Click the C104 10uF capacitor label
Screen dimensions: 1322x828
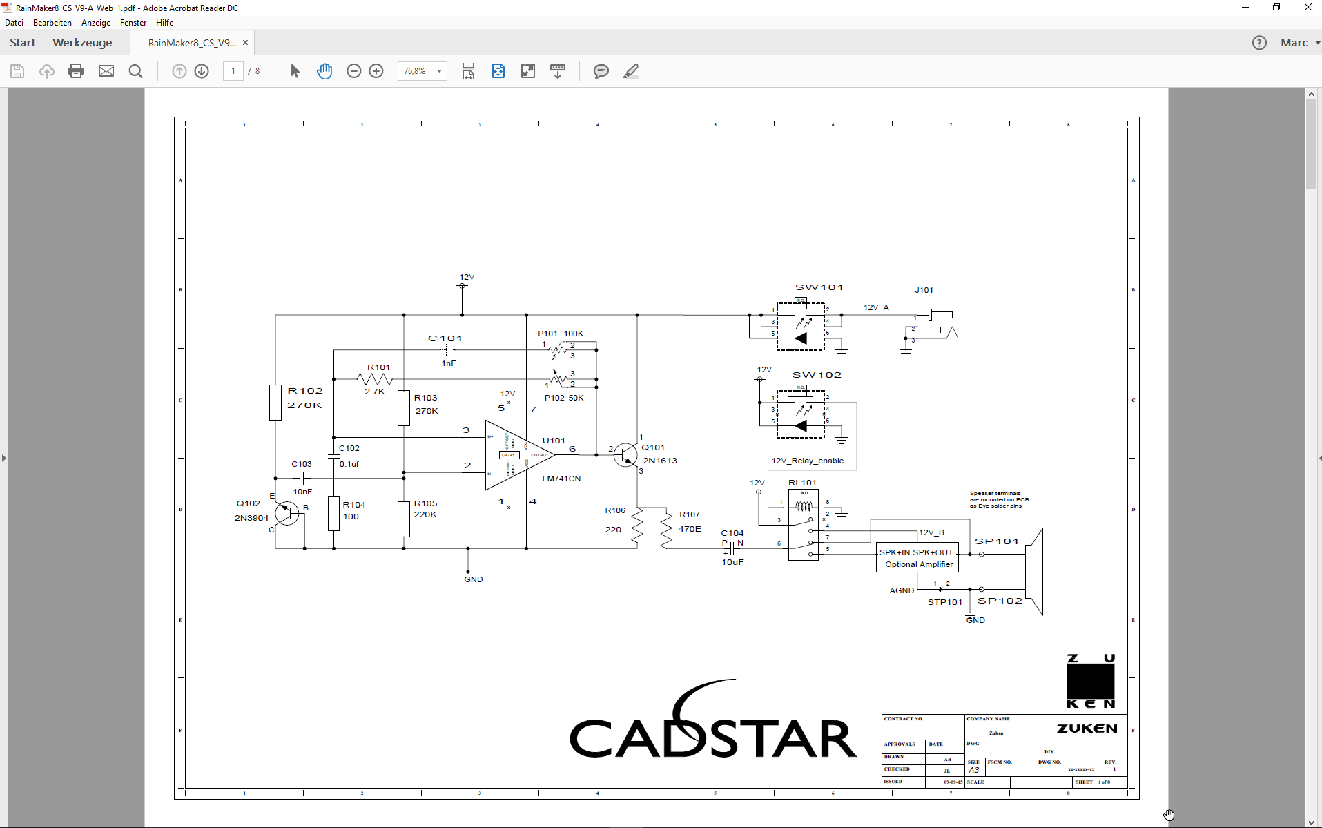[x=732, y=548]
